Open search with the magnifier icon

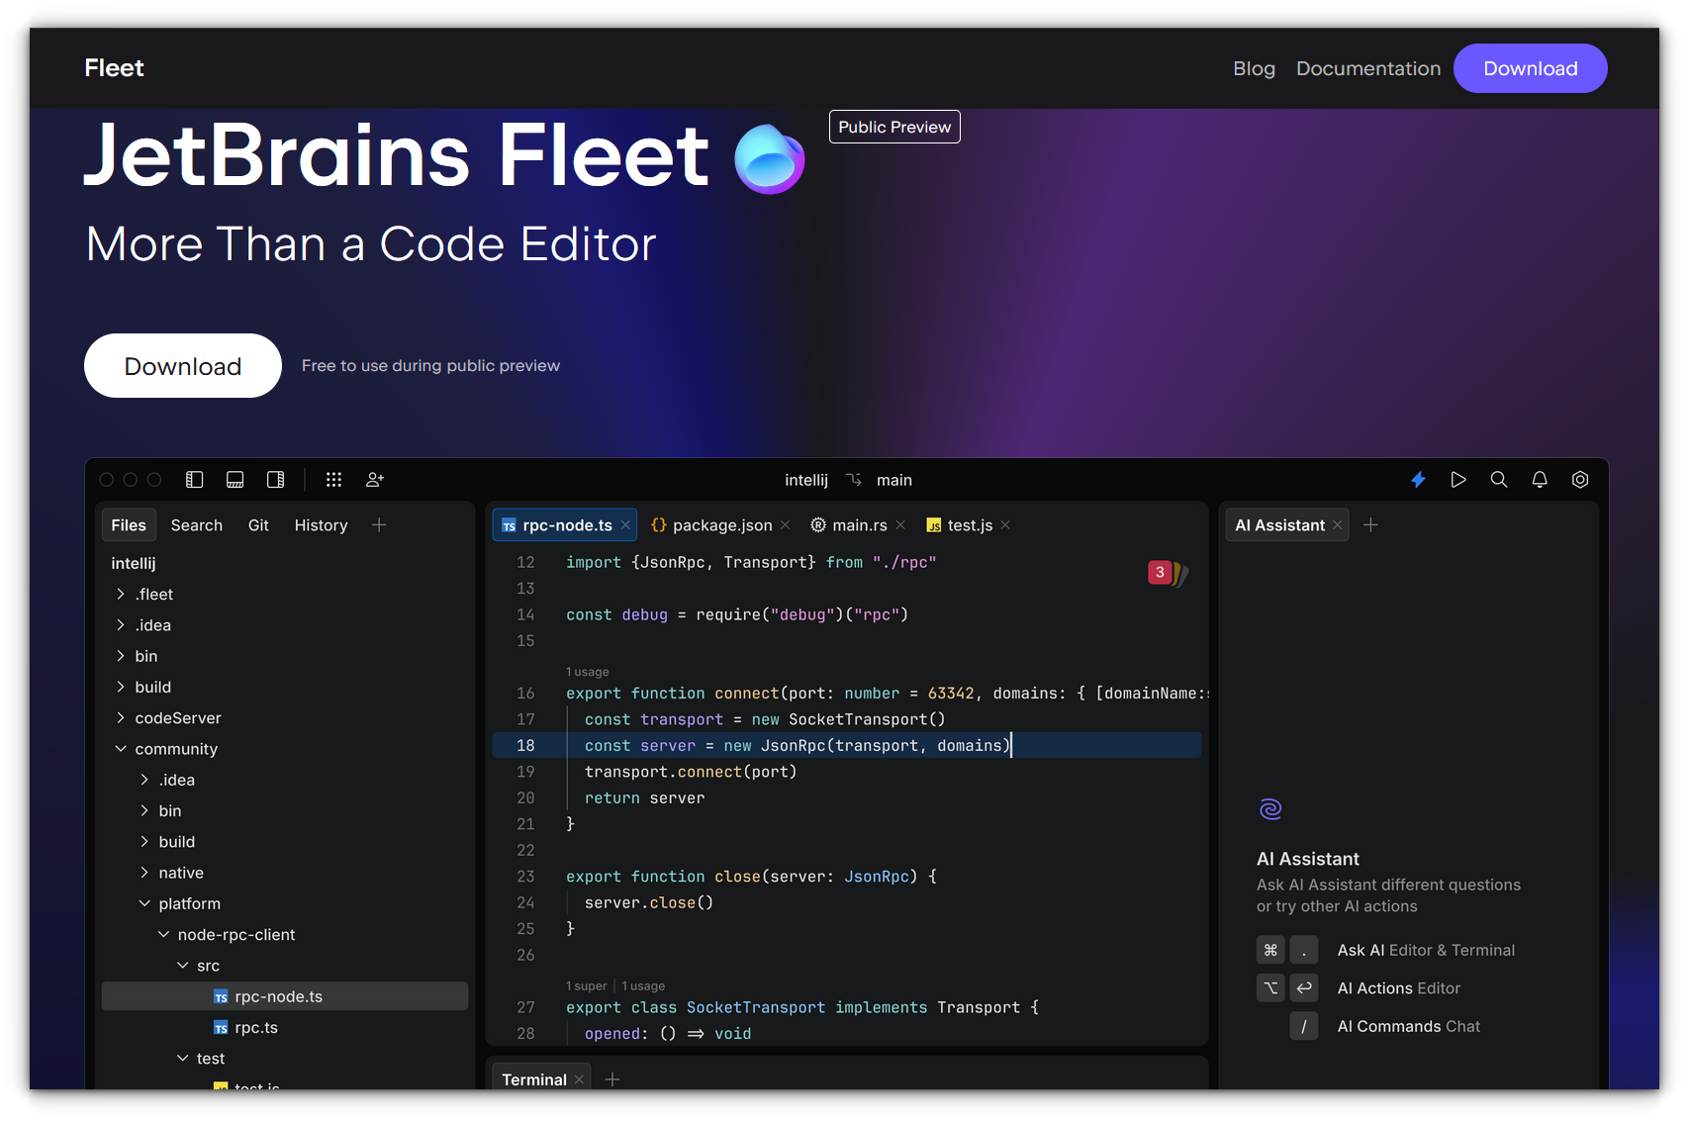pos(1499,480)
